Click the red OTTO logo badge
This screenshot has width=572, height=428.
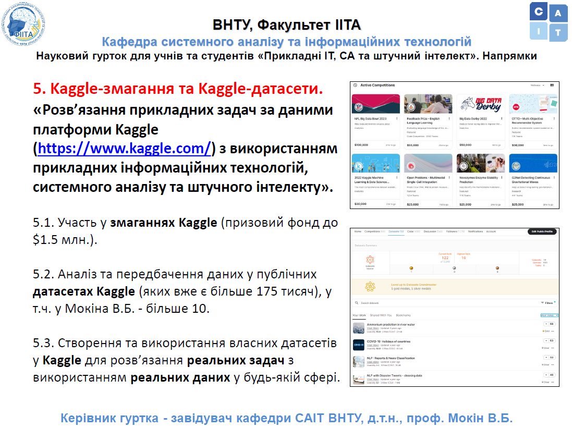pyautogui.click(x=516, y=107)
